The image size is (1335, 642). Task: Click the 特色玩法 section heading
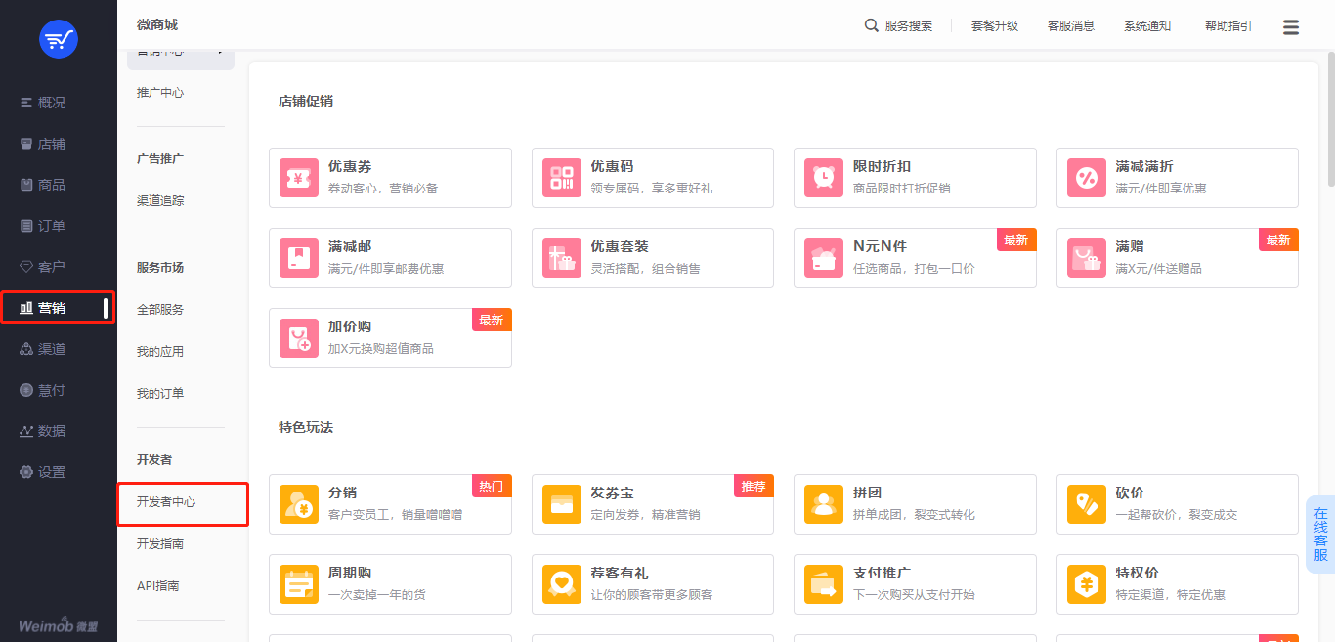pos(306,427)
